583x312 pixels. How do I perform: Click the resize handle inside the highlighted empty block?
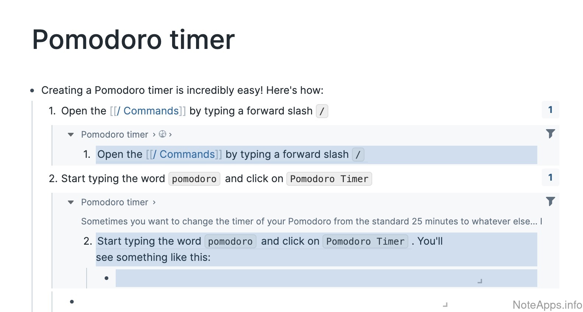pos(480,281)
